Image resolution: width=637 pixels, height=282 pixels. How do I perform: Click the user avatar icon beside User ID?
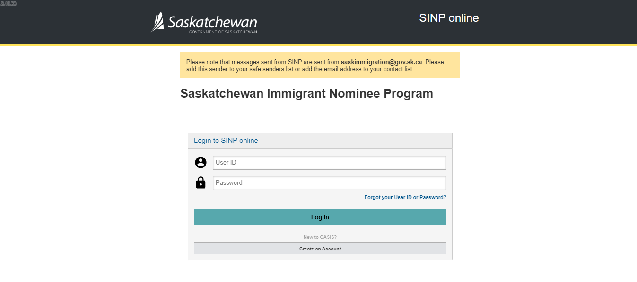(x=201, y=163)
